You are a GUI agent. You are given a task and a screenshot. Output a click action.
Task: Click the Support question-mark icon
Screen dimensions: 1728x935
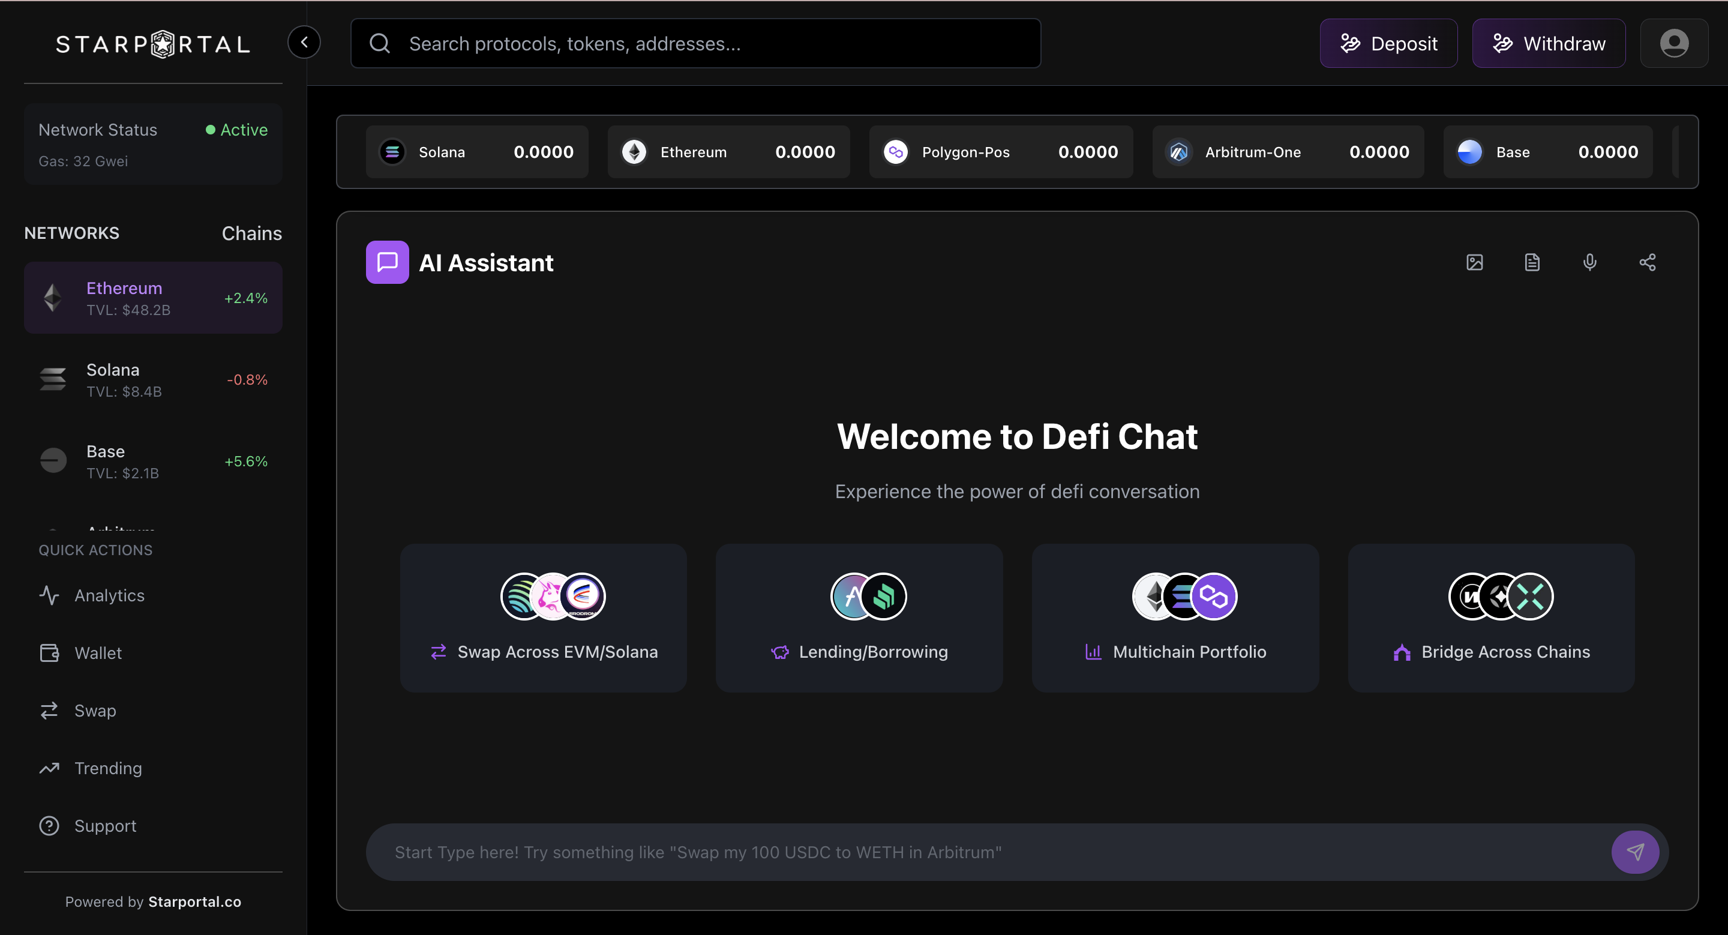(49, 826)
